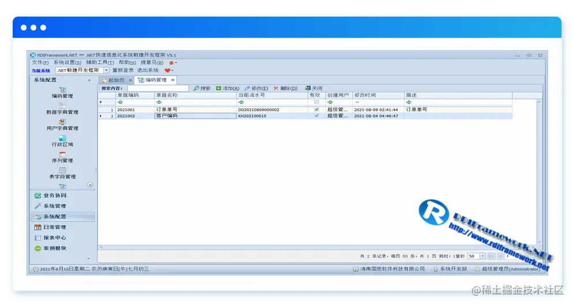Select cell 订单单号 in 单据名称 column
Screen dimensions: 574x306
click(195, 109)
